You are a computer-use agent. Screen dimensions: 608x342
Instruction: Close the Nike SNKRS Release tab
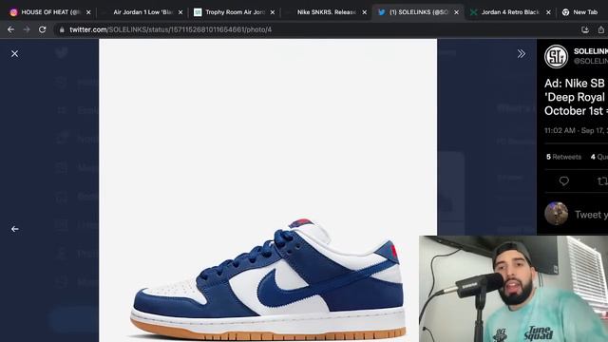coord(365,12)
